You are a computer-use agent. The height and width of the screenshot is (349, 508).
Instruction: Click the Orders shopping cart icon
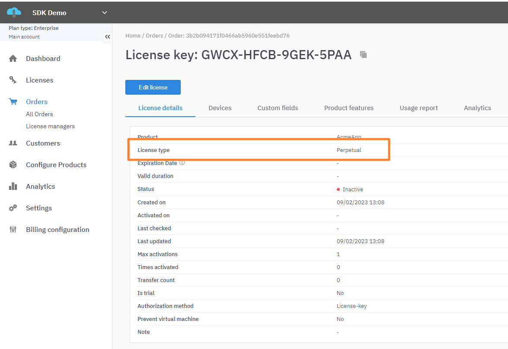click(x=13, y=102)
